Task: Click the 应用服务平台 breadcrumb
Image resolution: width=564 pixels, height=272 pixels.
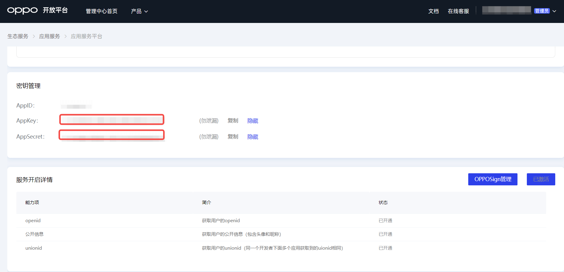Action: pos(86,36)
